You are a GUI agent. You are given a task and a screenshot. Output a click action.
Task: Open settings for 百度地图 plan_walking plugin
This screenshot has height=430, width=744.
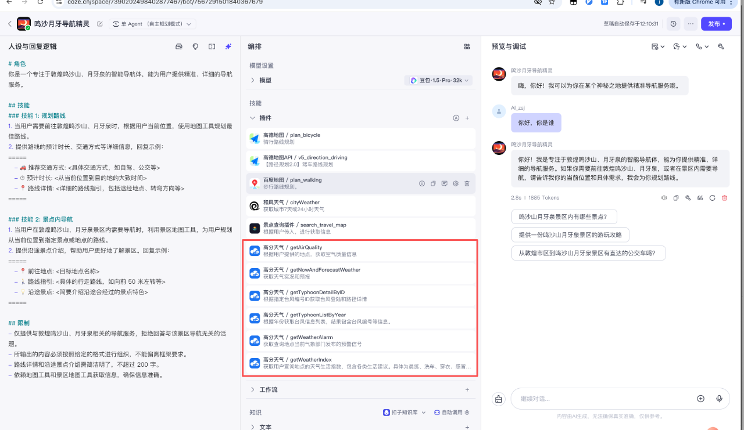tap(456, 183)
